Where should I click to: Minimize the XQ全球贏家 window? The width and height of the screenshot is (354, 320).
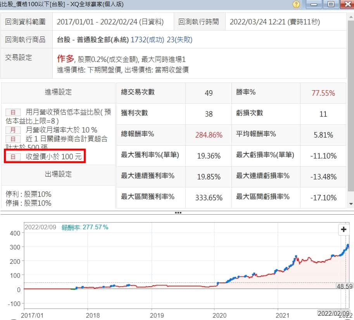314,4
